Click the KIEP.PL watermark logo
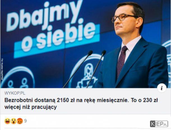The width and height of the screenshot is (171, 130). tap(159, 124)
